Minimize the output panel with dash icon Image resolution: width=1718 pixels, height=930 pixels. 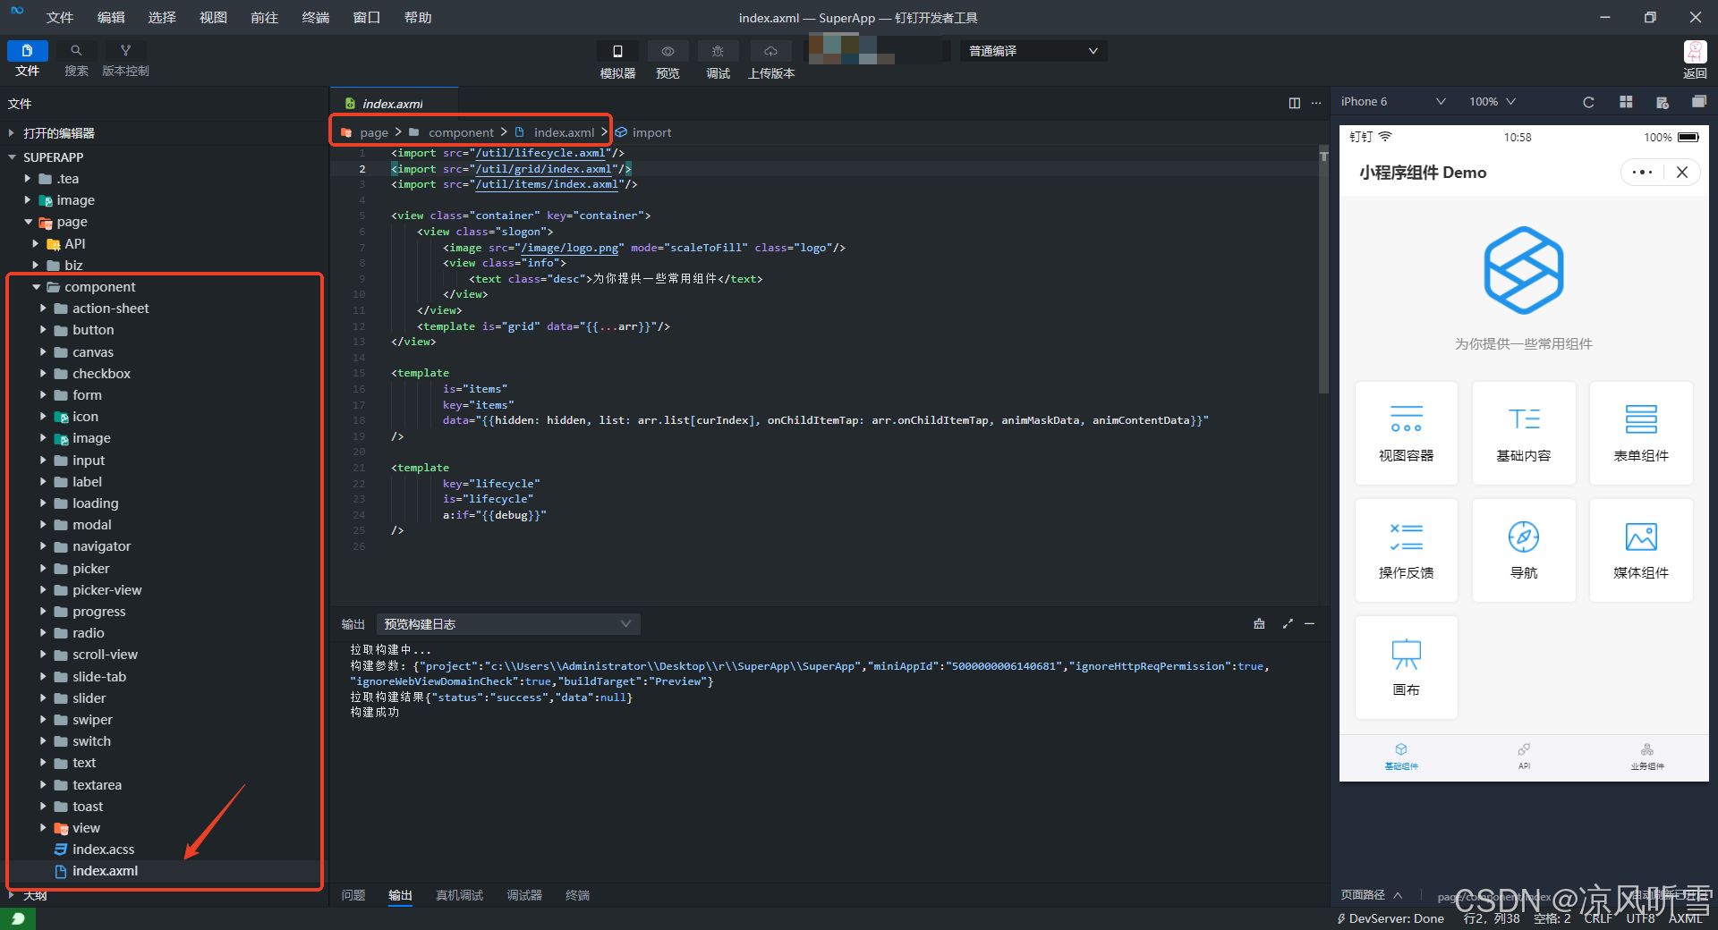tap(1309, 624)
